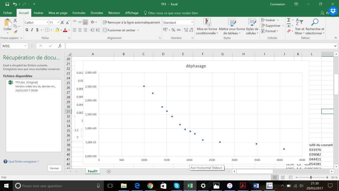Select the Format Painter brush
Screen dimensions: 339x191
(15, 32)
